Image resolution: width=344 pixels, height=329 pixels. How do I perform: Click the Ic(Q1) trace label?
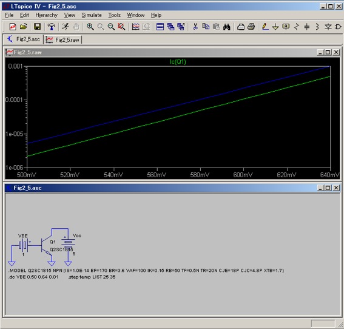178,62
